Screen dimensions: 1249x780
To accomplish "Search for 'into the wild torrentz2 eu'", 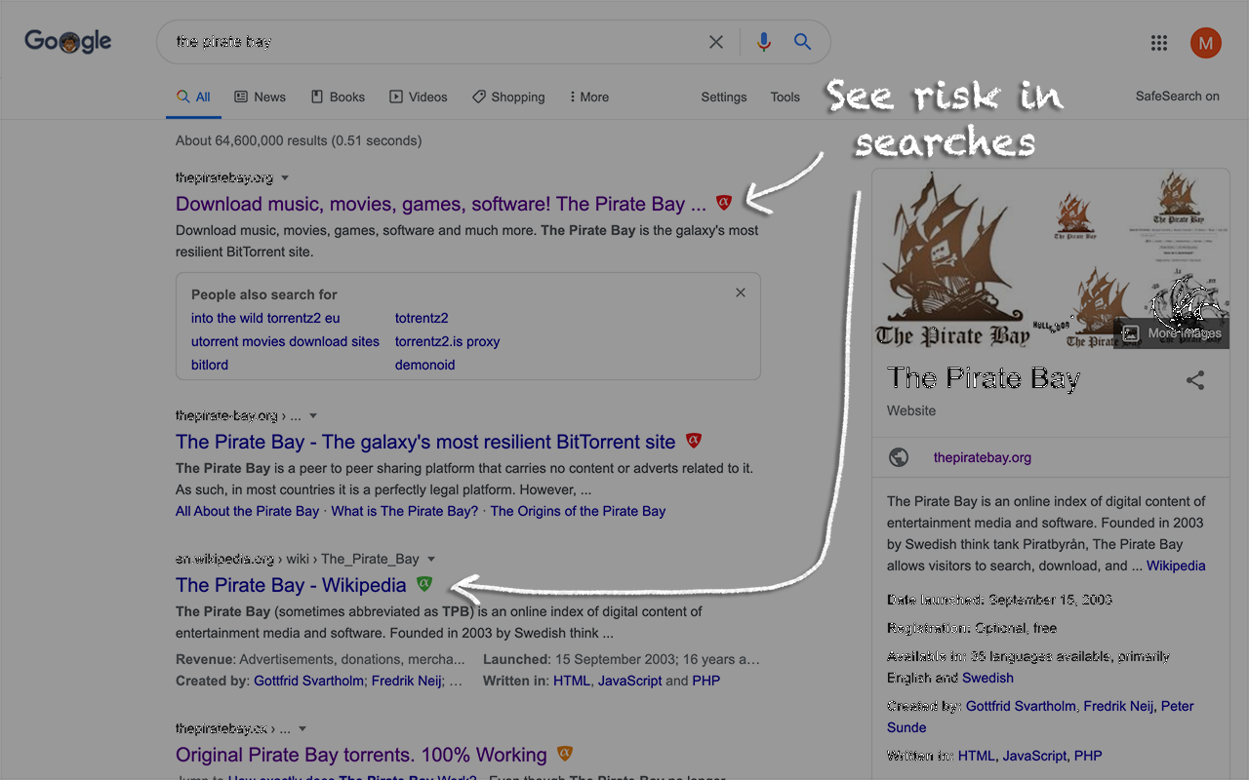I will 265,318.
